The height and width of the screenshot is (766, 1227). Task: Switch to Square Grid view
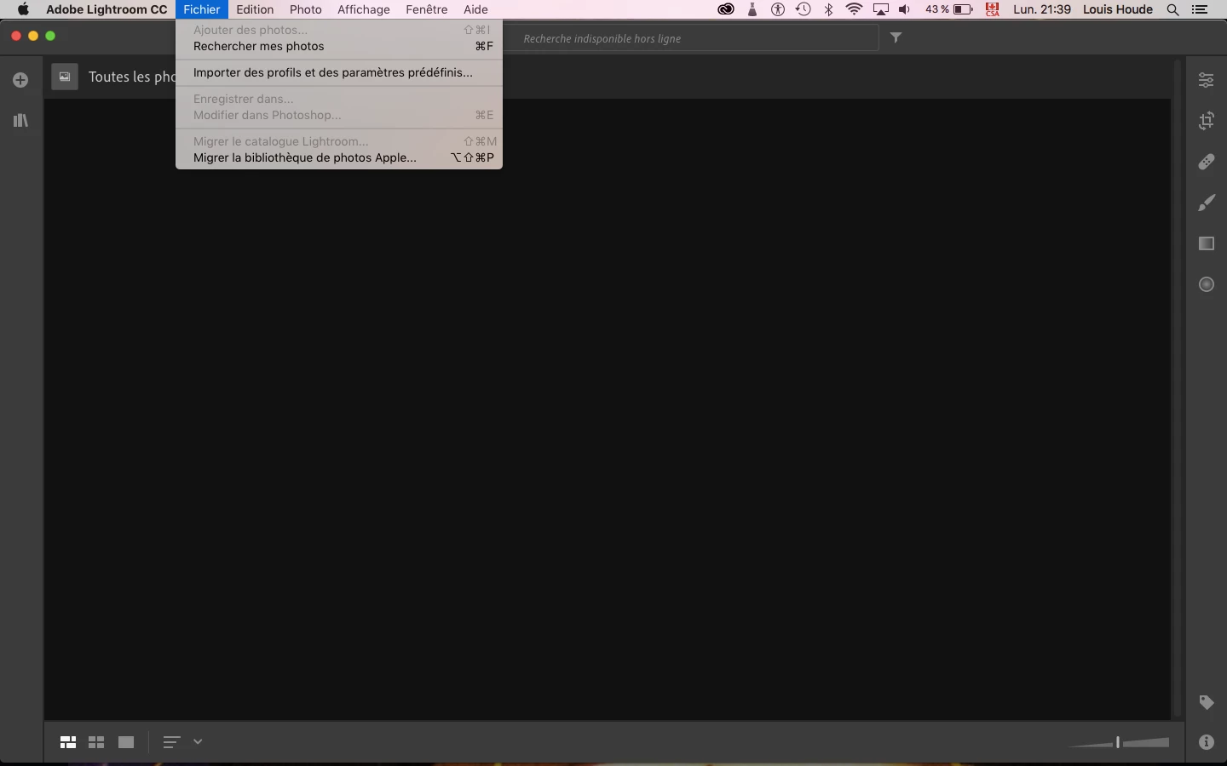pos(96,742)
